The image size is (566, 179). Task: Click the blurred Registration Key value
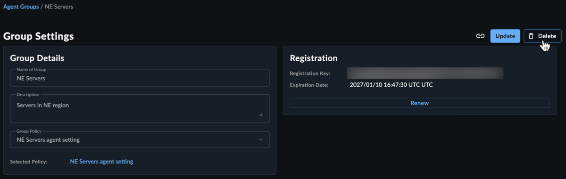coord(425,73)
